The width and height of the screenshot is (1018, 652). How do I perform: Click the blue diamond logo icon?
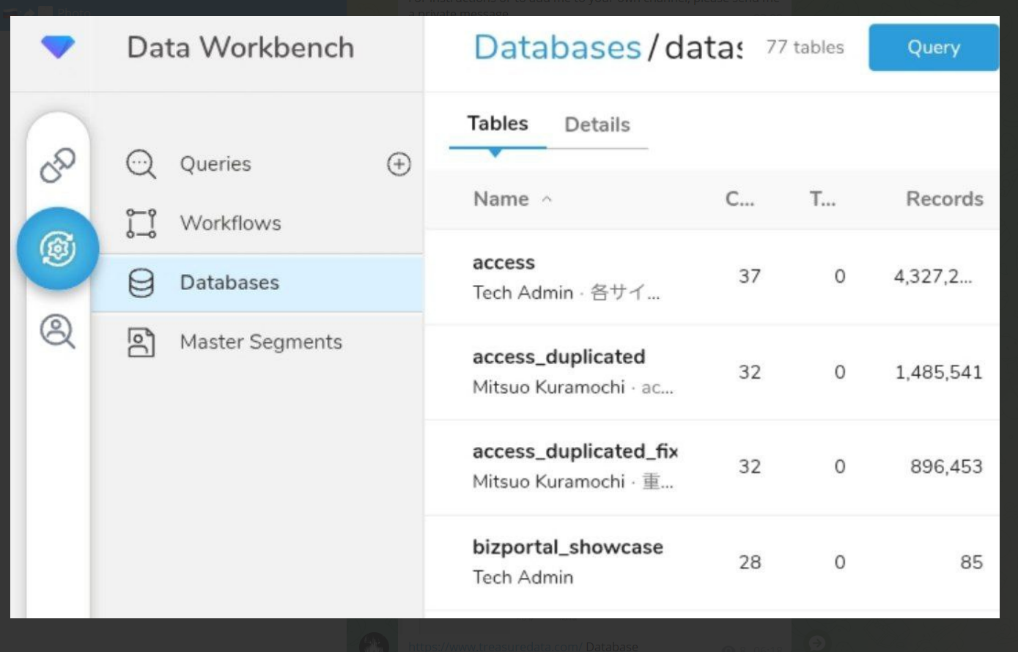(58, 48)
